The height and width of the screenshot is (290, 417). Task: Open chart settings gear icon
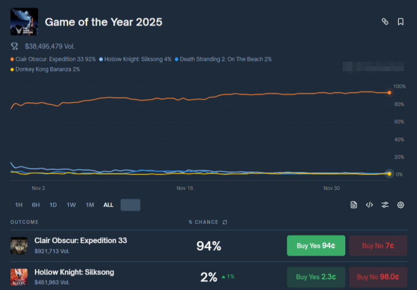coord(400,205)
